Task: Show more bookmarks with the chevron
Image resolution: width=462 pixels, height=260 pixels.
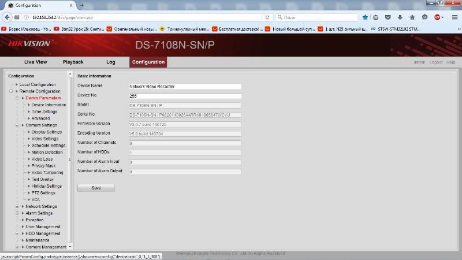Action: (459, 29)
